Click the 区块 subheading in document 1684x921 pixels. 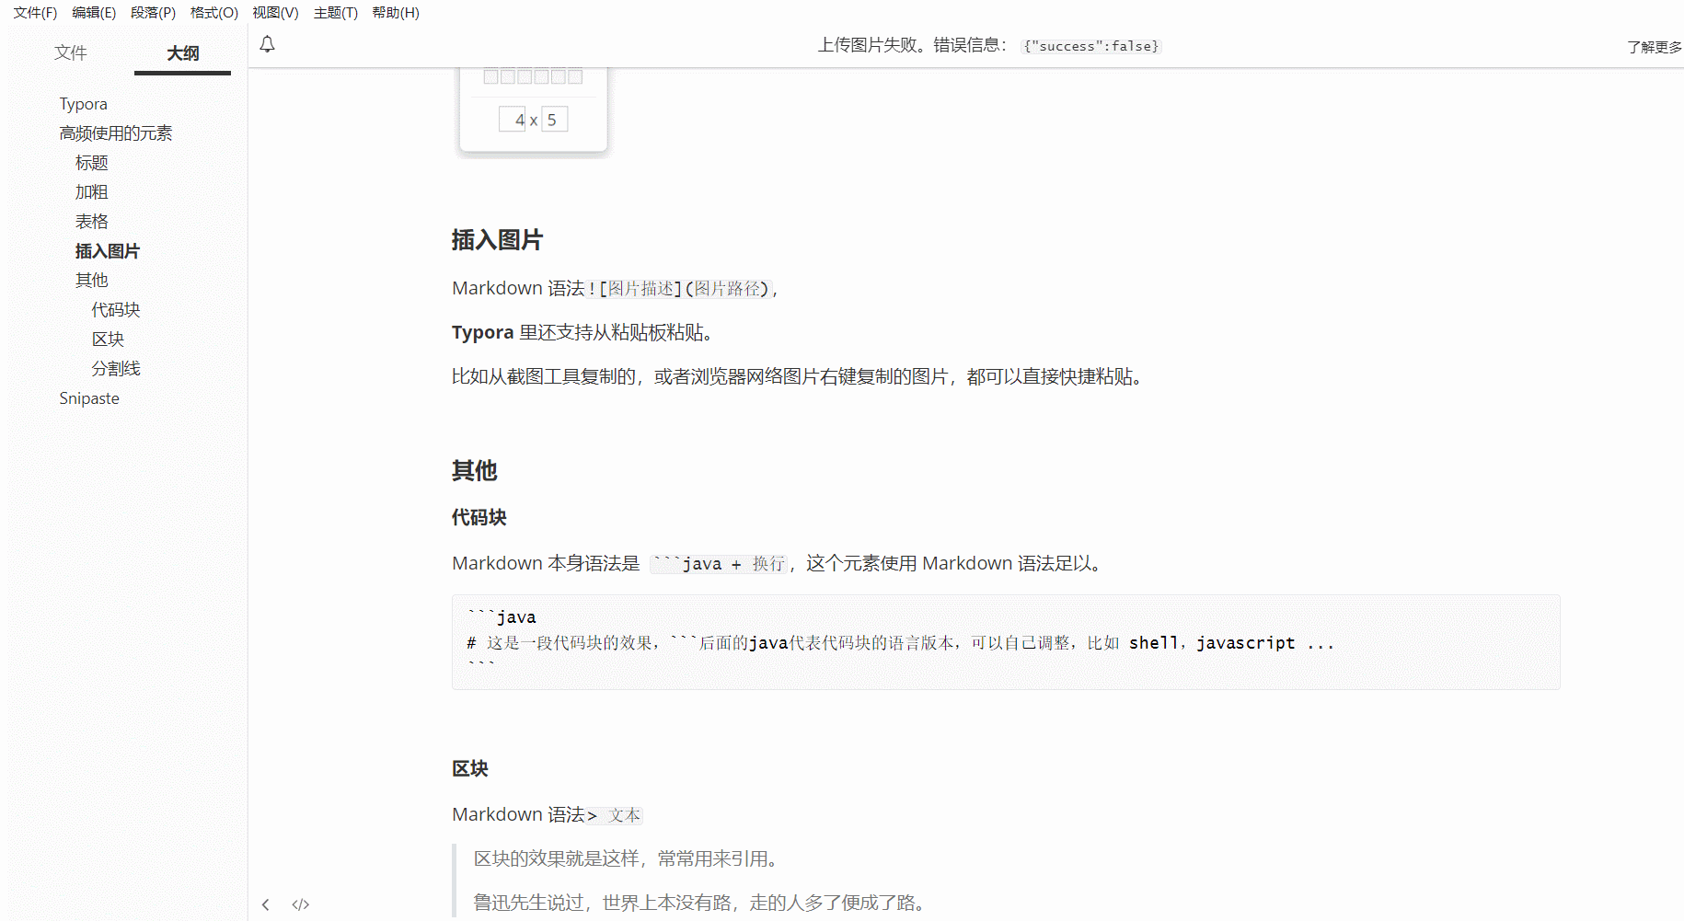tap(469, 768)
